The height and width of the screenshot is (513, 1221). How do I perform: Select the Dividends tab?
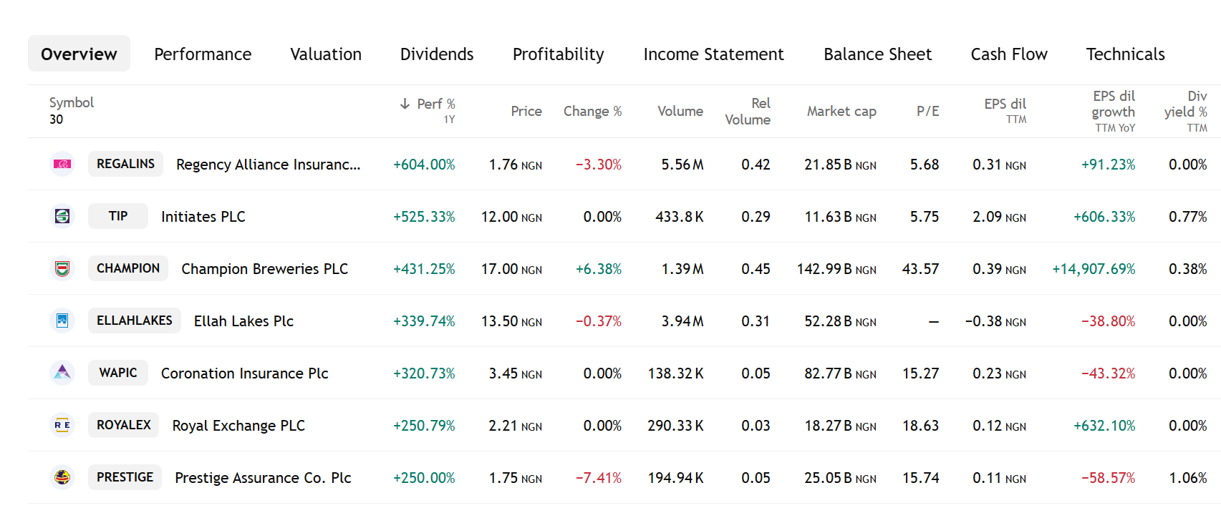437,54
